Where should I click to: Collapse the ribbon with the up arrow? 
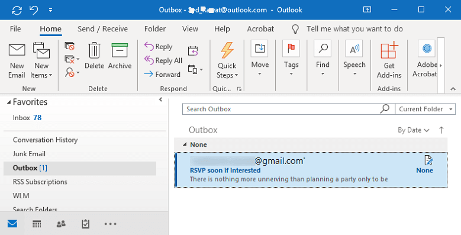point(453,89)
